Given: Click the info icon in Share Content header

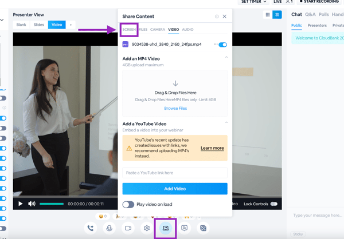Looking at the screenshot, I should tap(217, 17).
